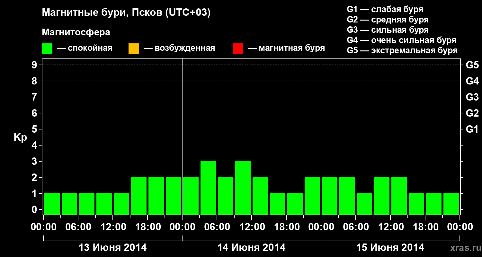Click the 18:00 time label under 13 Июня
The image size is (482, 257).
[147, 227]
